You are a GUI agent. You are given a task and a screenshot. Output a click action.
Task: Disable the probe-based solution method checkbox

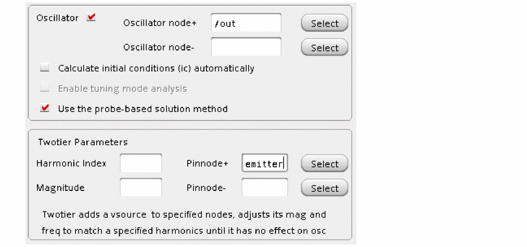(45, 109)
